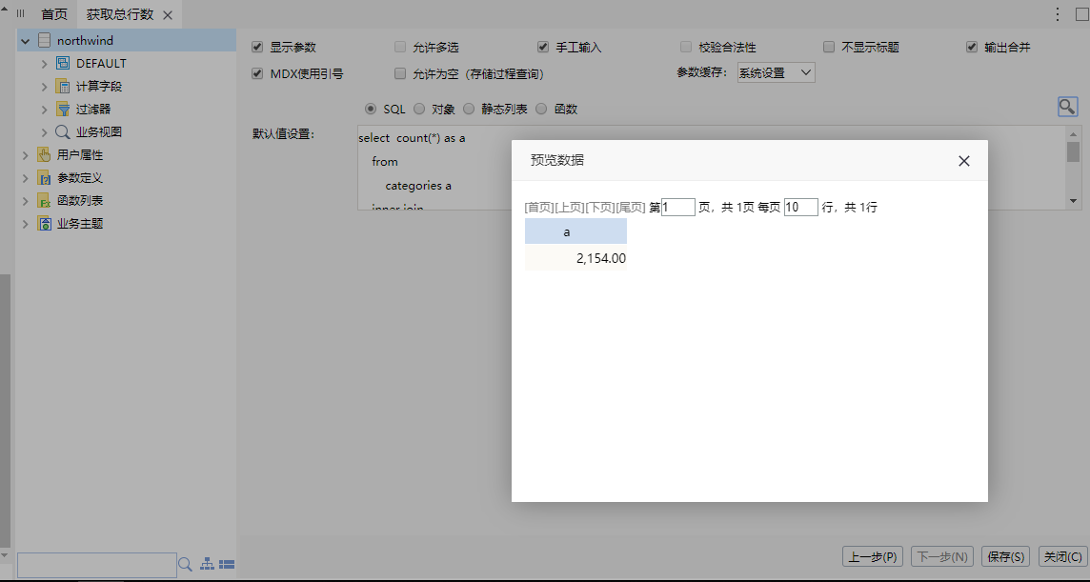This screenshot has width=1090, height=582.
Task: Toggle the 输出合并 checkbox
Action: pos(972,48)
